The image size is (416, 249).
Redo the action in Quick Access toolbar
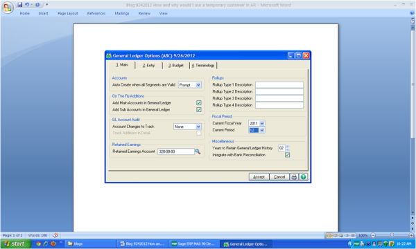(37, 5)
